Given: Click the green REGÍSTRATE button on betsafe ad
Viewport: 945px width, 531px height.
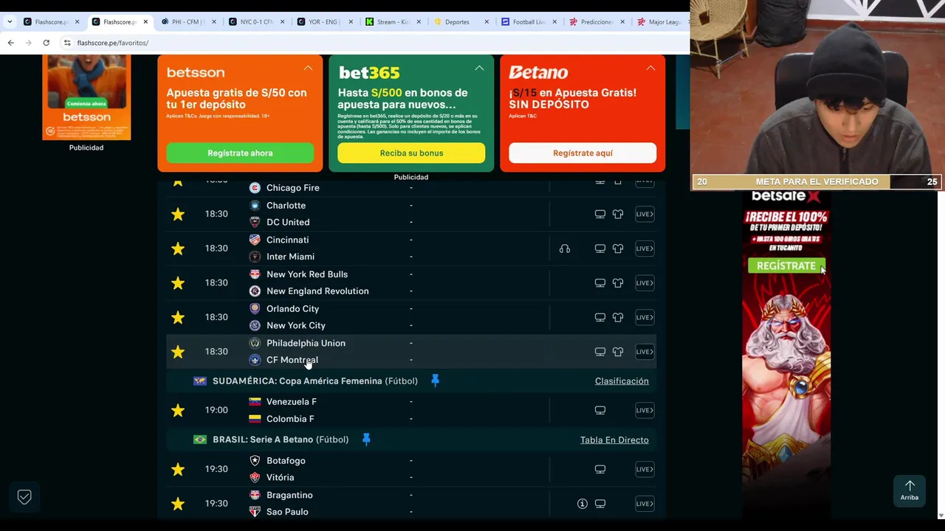Looking at the screenshot, I should click(x=786, y=265).
